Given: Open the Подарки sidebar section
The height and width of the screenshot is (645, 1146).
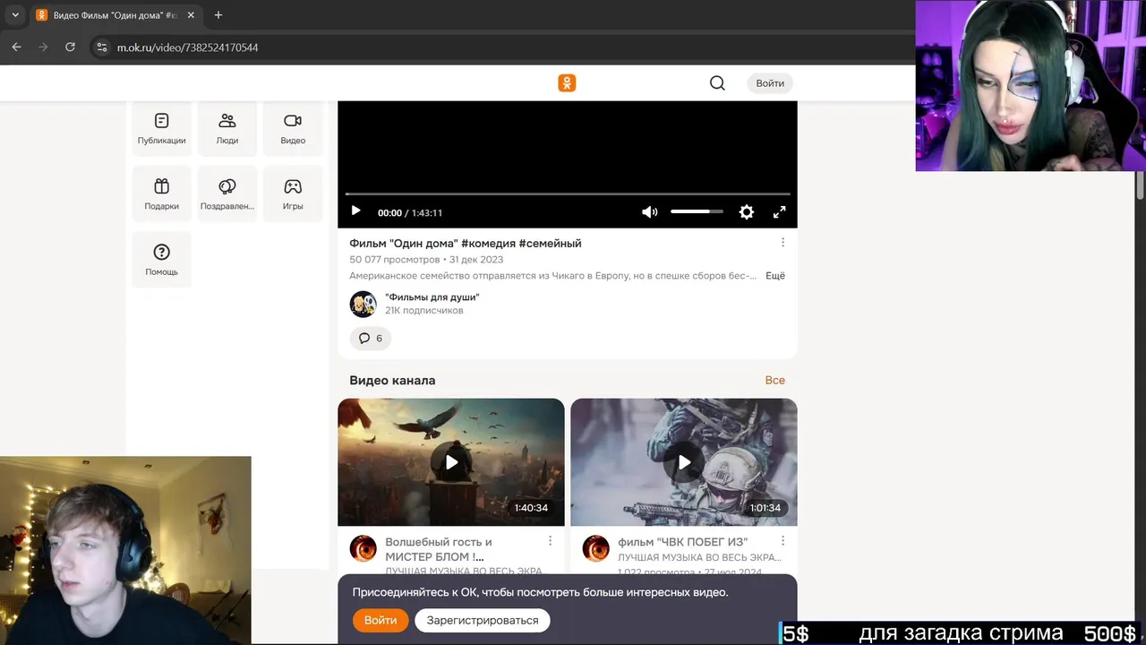Looking at the screenshot, I should coord(161,194).
